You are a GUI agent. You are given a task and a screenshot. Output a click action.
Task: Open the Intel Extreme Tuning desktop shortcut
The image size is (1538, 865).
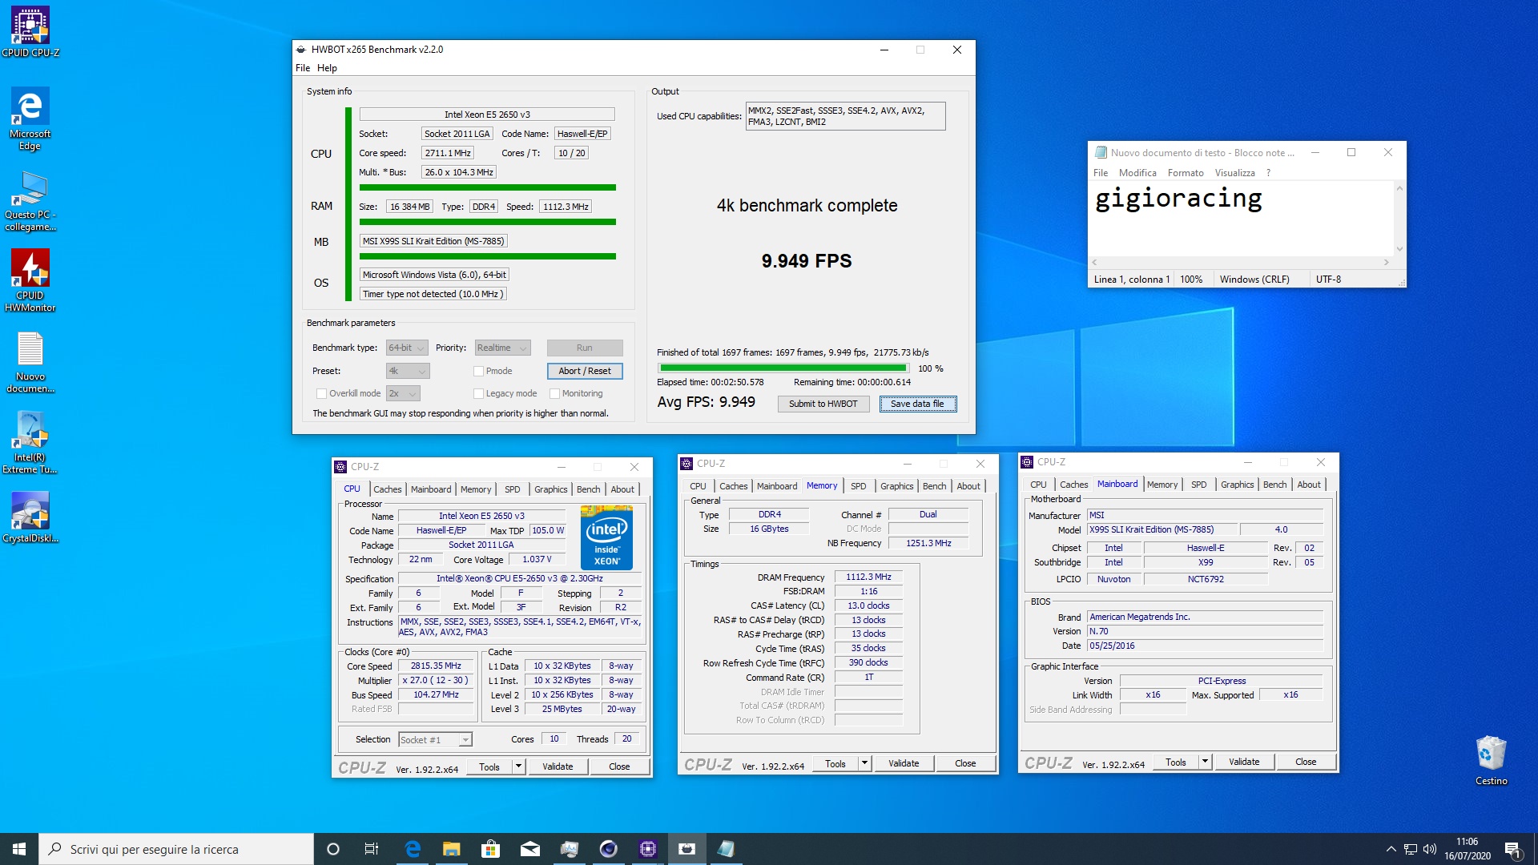[30, 442]
